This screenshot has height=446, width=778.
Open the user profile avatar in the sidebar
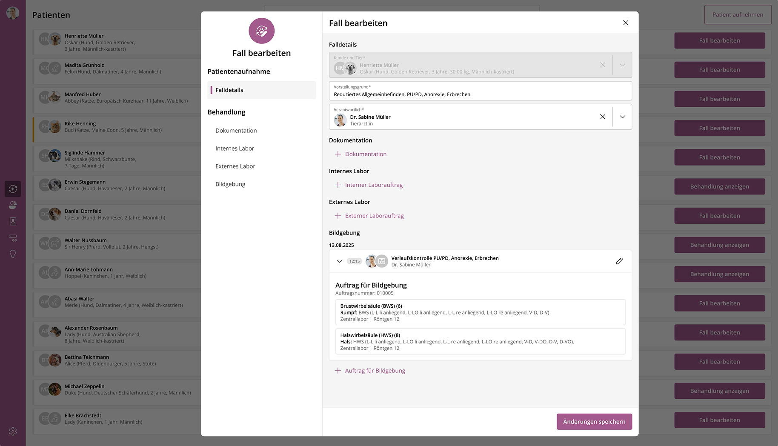pos(13,13)
